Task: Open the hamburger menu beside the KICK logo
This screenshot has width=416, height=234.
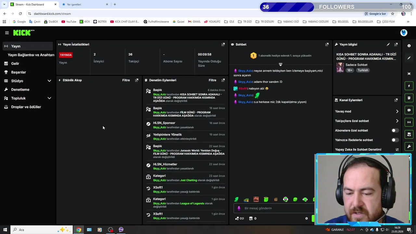Action: click(7, 33)
